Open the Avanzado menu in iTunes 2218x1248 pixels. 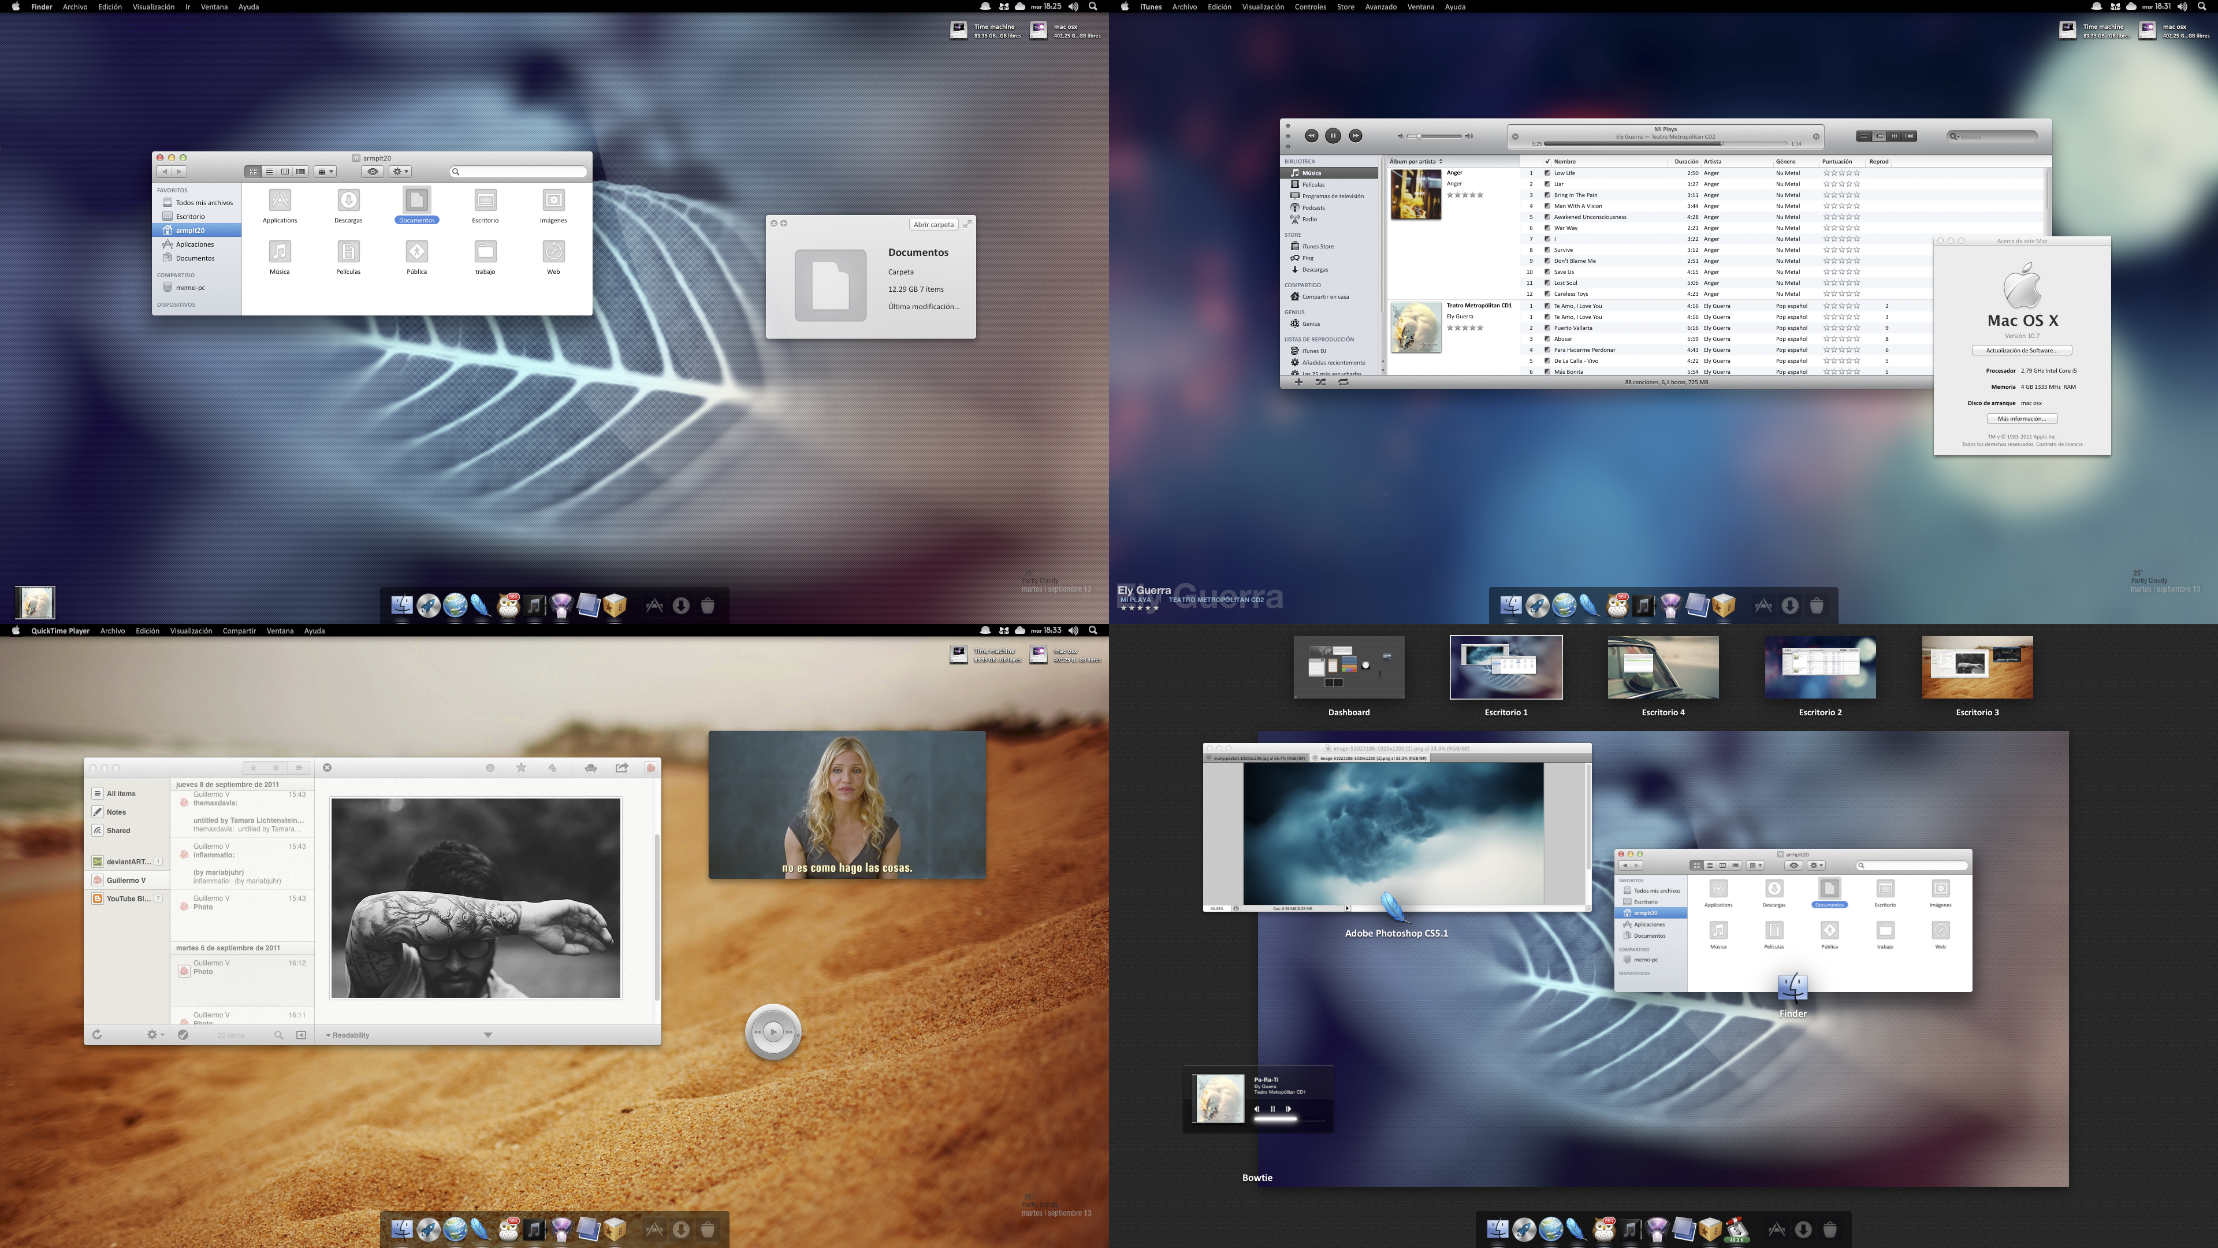coord(1380,7)
